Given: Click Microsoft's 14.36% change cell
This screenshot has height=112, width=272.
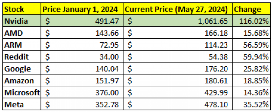Looking at the screenshot, I should coord(251,93).
